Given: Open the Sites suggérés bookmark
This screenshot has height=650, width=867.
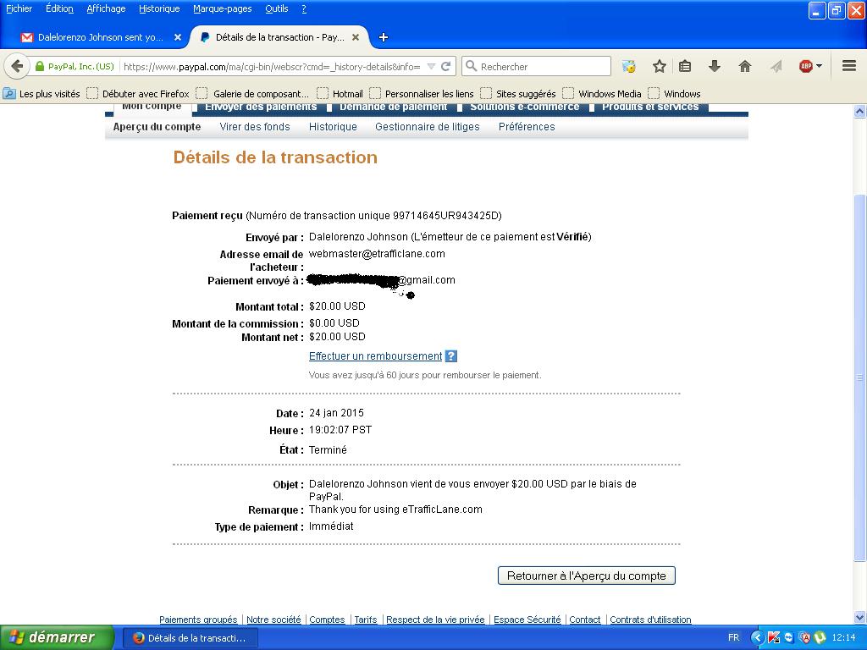Looking at the screenshot, I should [x=518, y=93].
